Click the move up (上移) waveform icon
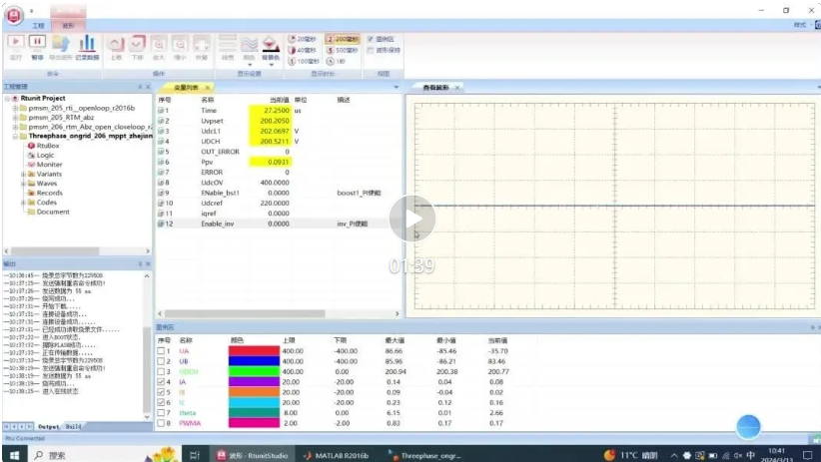 115,43
